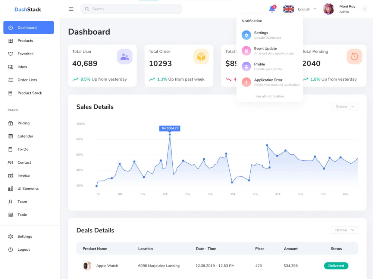Click the Product Name column header
Screen dimensions: 373x279
(x=95, y=248)
